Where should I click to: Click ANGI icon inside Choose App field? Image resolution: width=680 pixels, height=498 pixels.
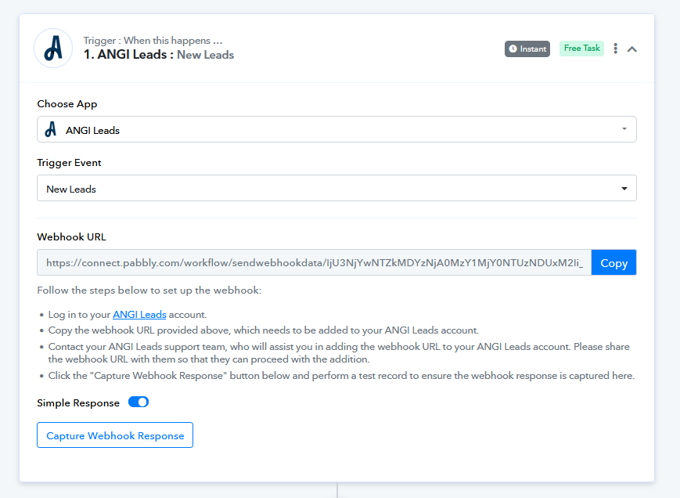tap(51, 129)
